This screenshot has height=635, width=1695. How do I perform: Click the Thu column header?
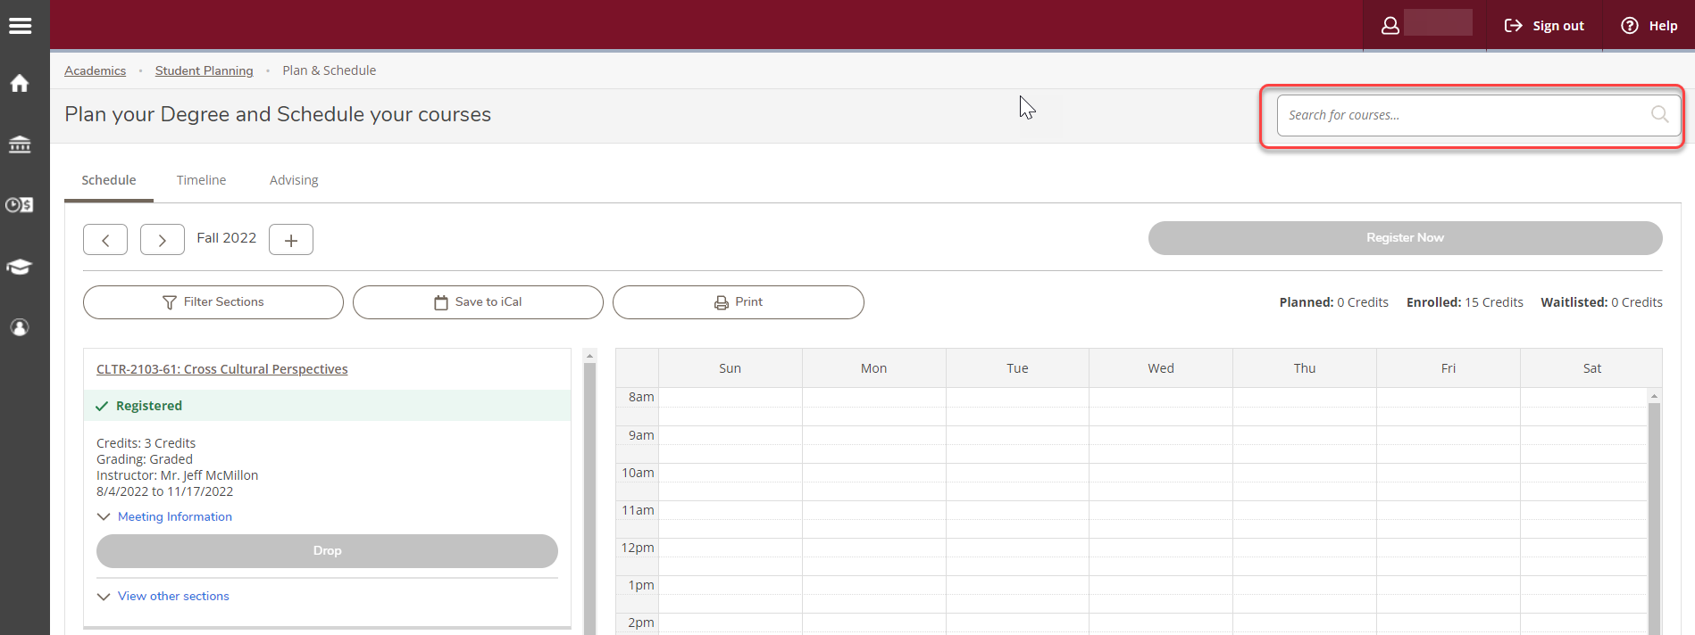click(1305, 368)
